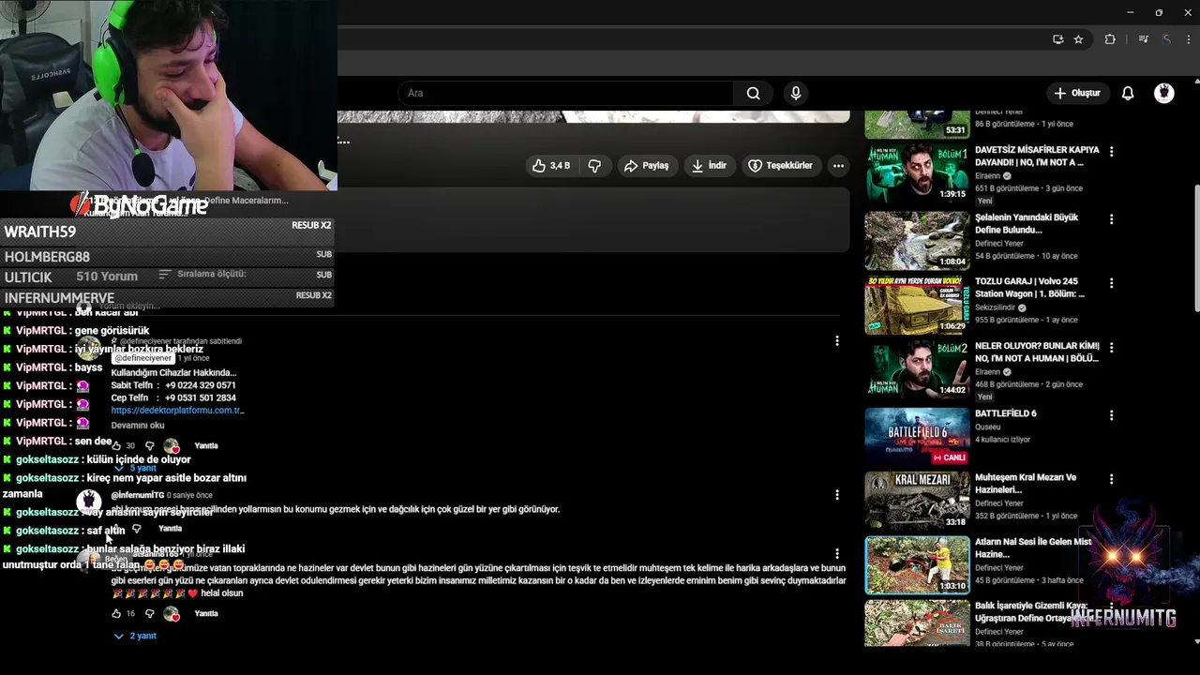Bookmark this page with the star icon
The image size is (1200, 675).
click(1078, 39)
